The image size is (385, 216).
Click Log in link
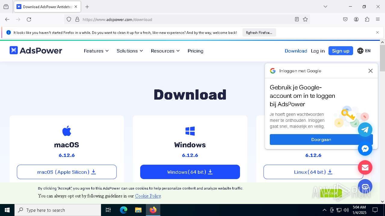tap(318, 51)
